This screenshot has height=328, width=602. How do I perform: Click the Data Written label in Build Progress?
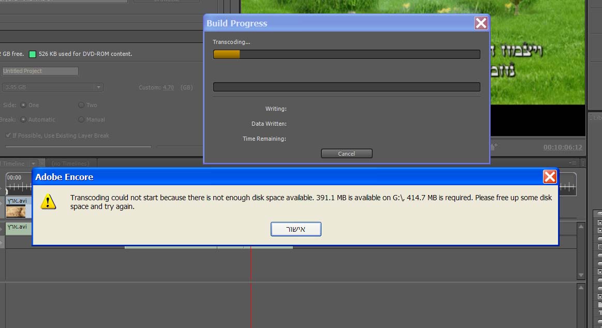[x=269, y=124]
